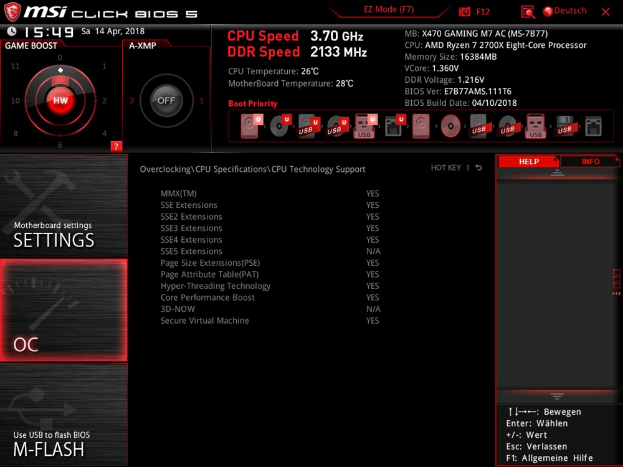The height and width of the screenshot is (467, 623).
Task: Select the UEFI hard disk boot device icon
Action: [x=251, y=126]
